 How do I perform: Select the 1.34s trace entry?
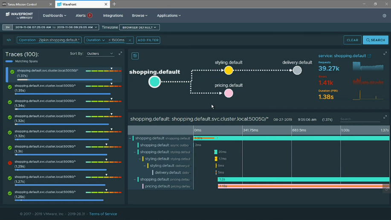64,104
